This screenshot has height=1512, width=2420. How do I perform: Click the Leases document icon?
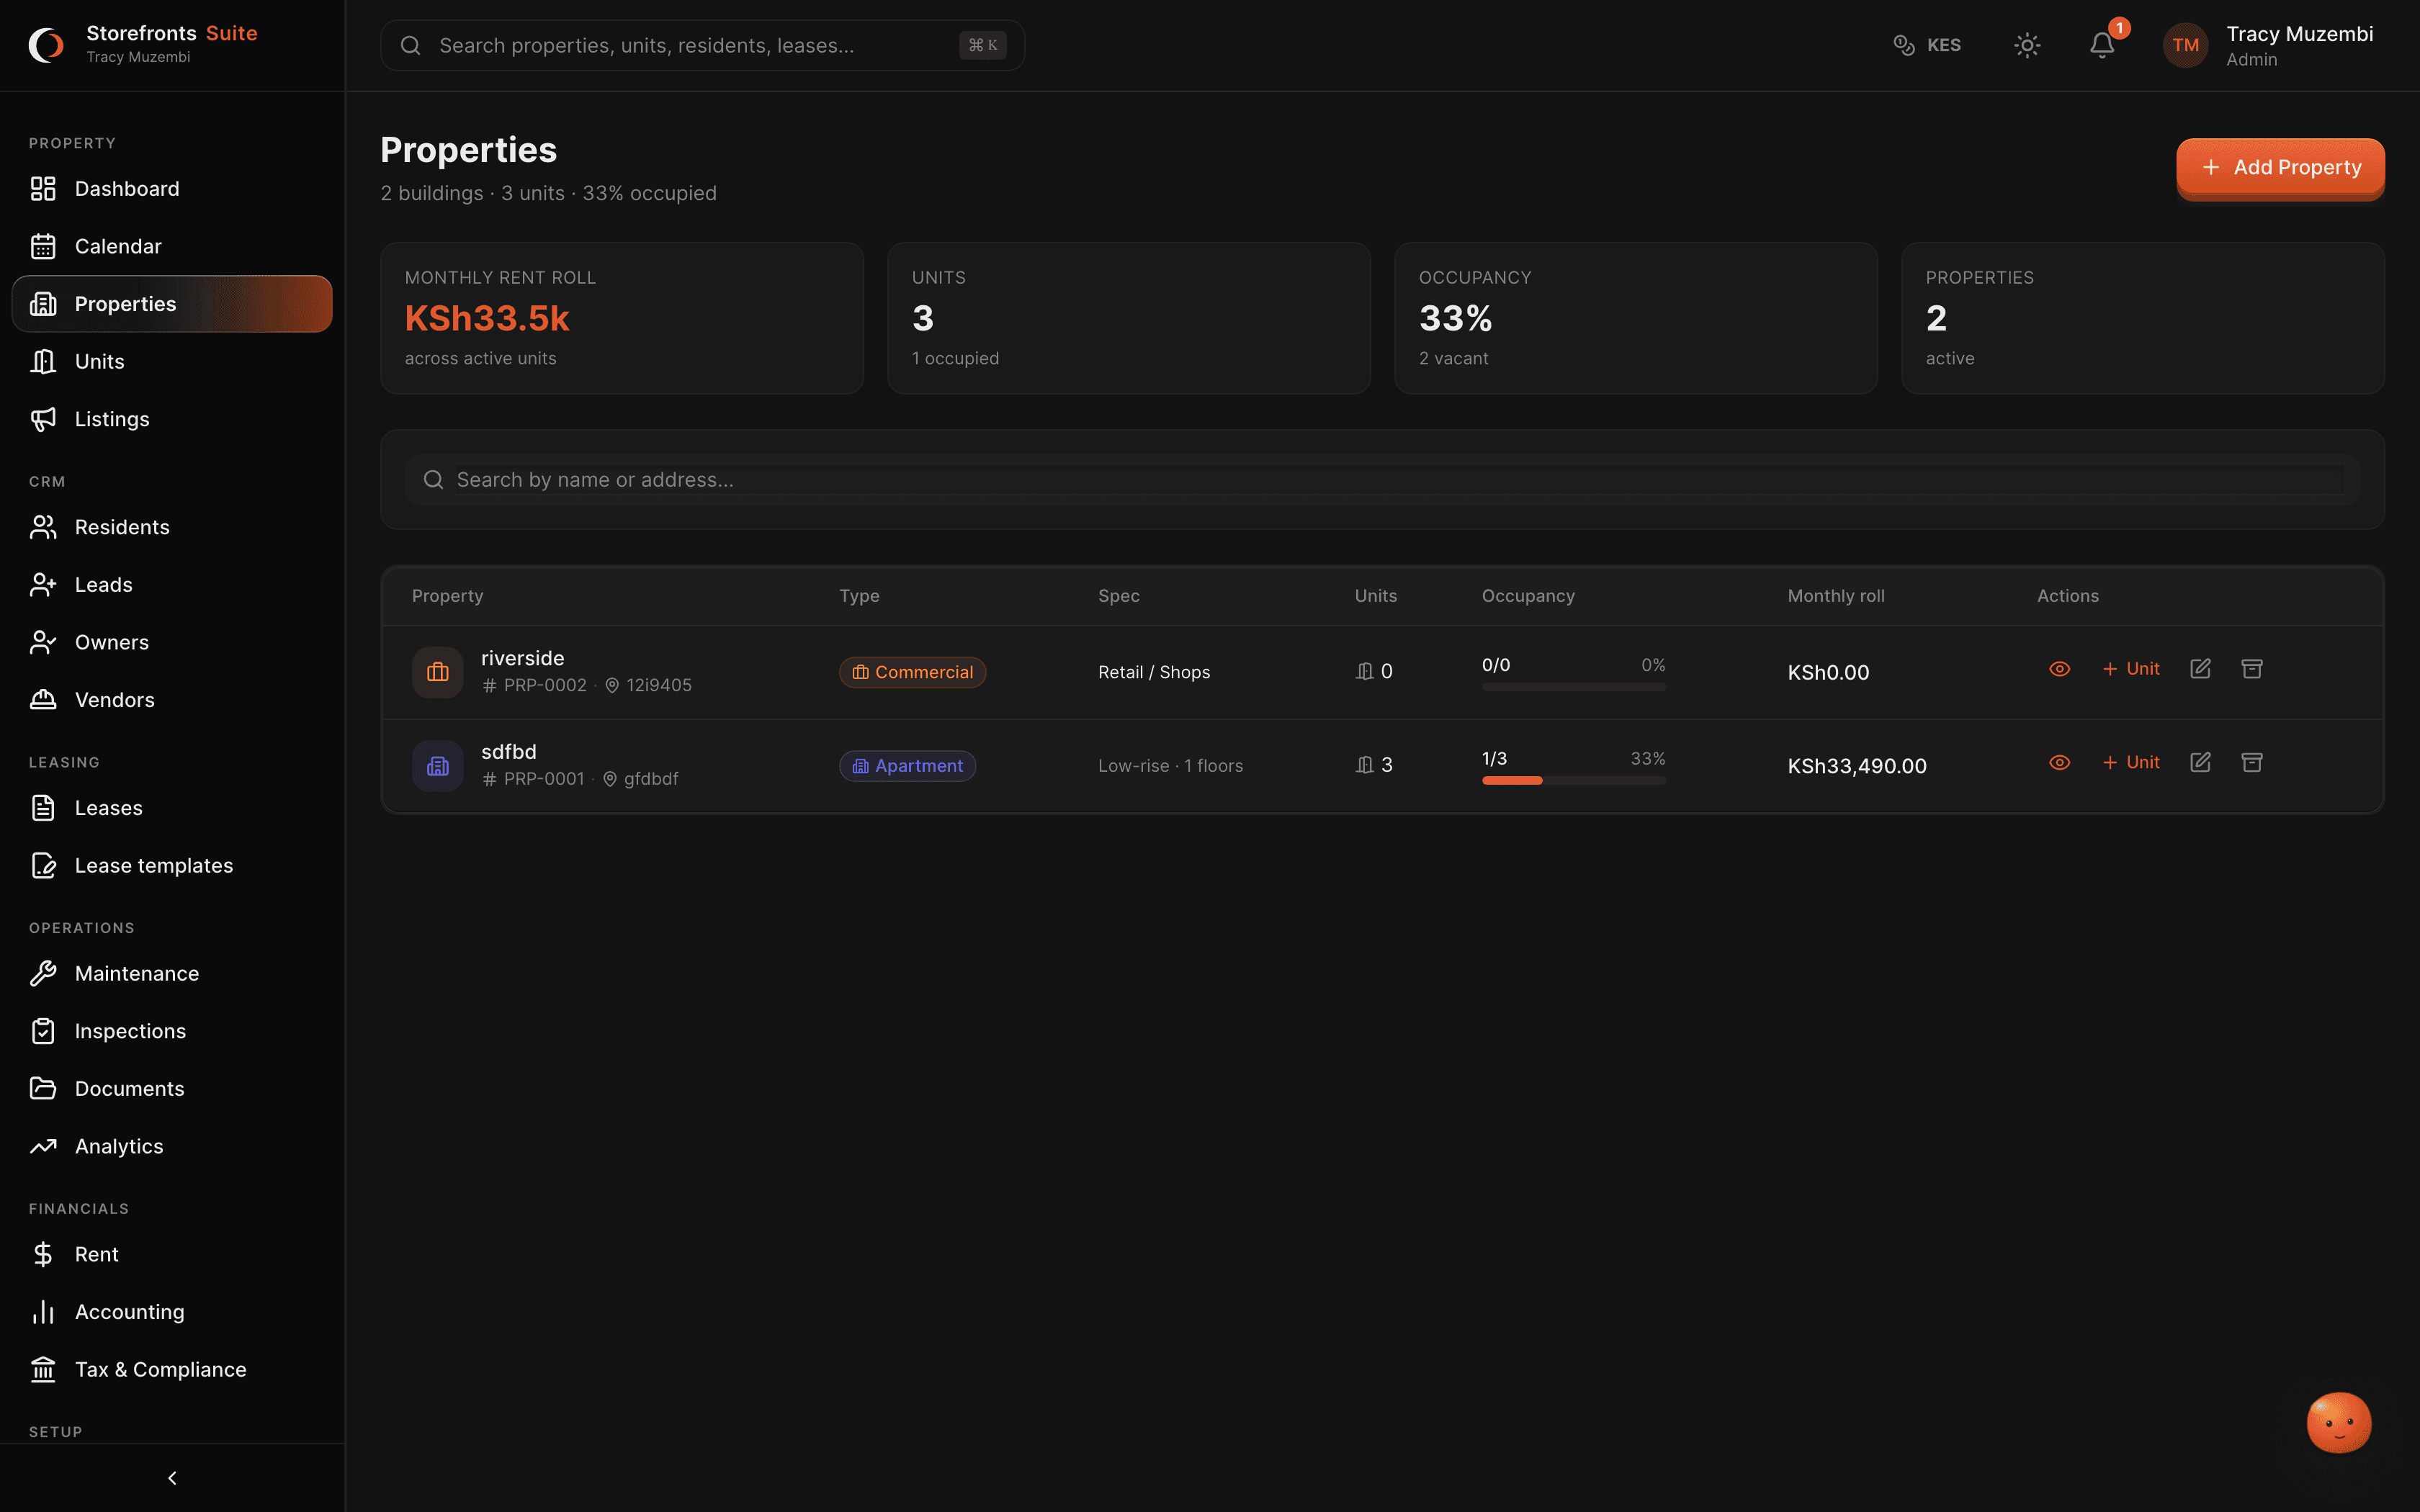[x=43, y=808]
